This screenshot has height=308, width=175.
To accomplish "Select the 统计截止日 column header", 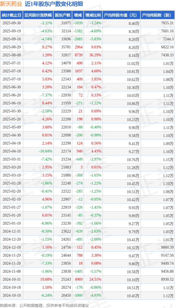I will tap(11, 15).
